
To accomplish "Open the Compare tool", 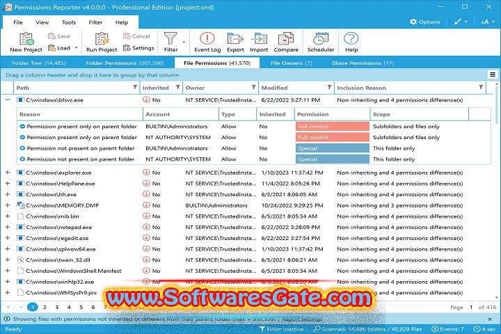I will (286, 42).
